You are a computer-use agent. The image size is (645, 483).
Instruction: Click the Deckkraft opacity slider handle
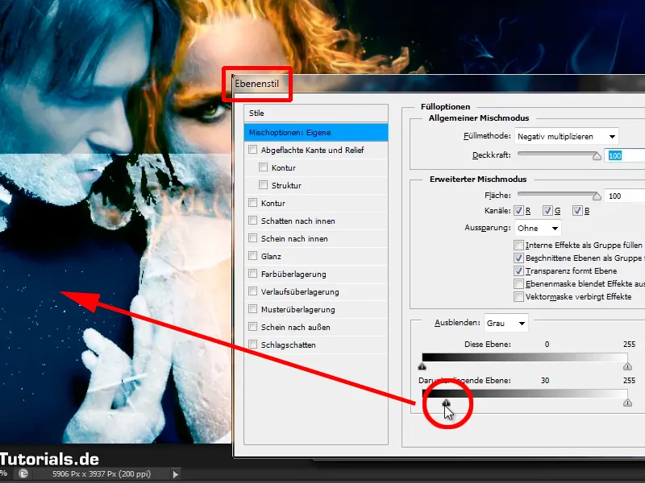597,156
